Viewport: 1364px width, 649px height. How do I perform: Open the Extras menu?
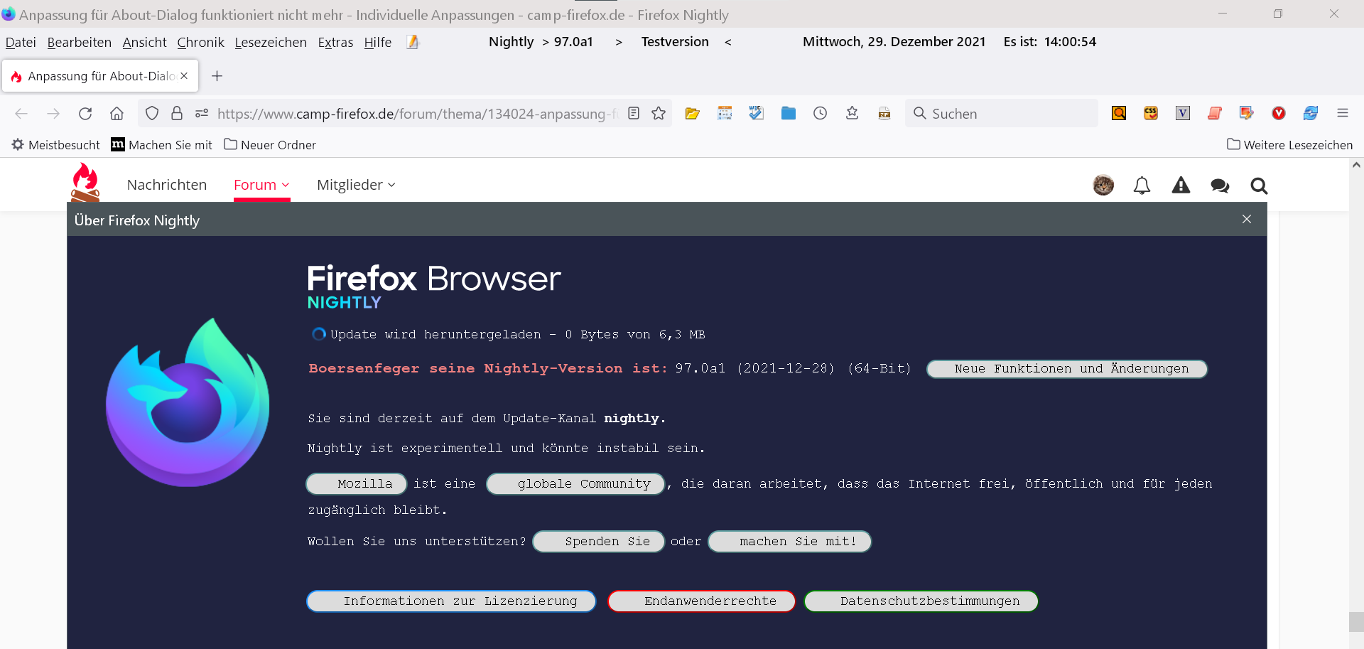pos(335,43)
